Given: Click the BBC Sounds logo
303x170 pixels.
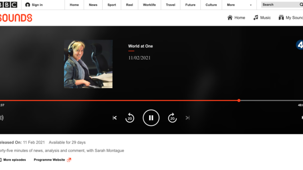Looking at the screenshot, I should point(16,18).
